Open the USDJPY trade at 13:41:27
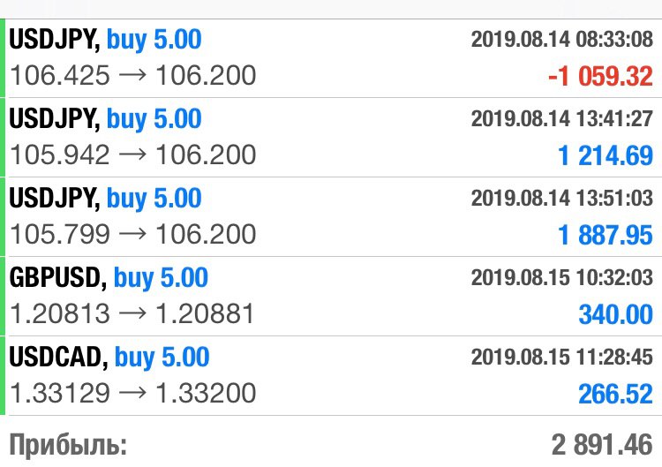Image resolution: width=662 pixels, height=467 pixels. [x=331, y=137]
